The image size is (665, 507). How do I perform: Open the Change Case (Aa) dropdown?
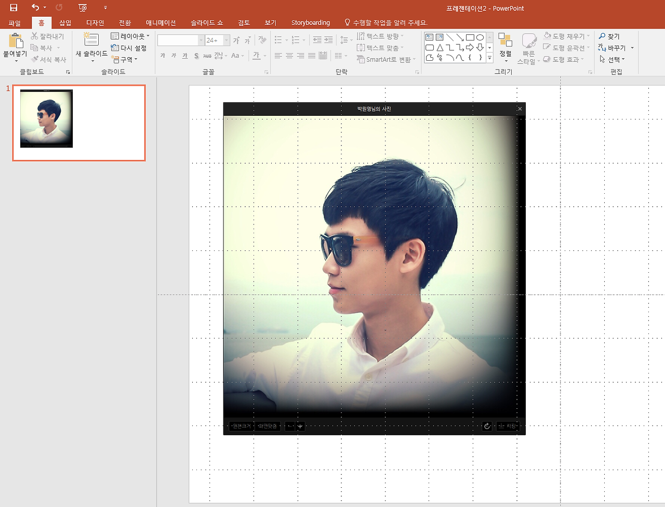click(237, 56)
